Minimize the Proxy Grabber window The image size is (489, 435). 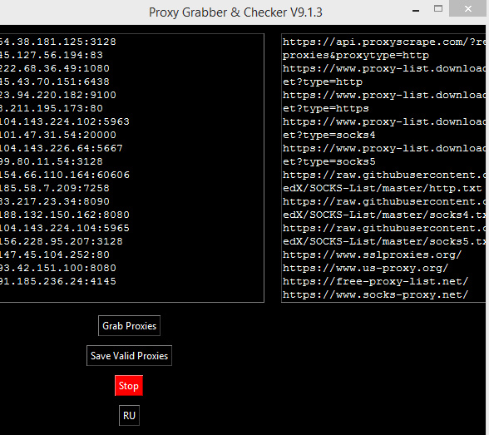click(x=416, y=11)
